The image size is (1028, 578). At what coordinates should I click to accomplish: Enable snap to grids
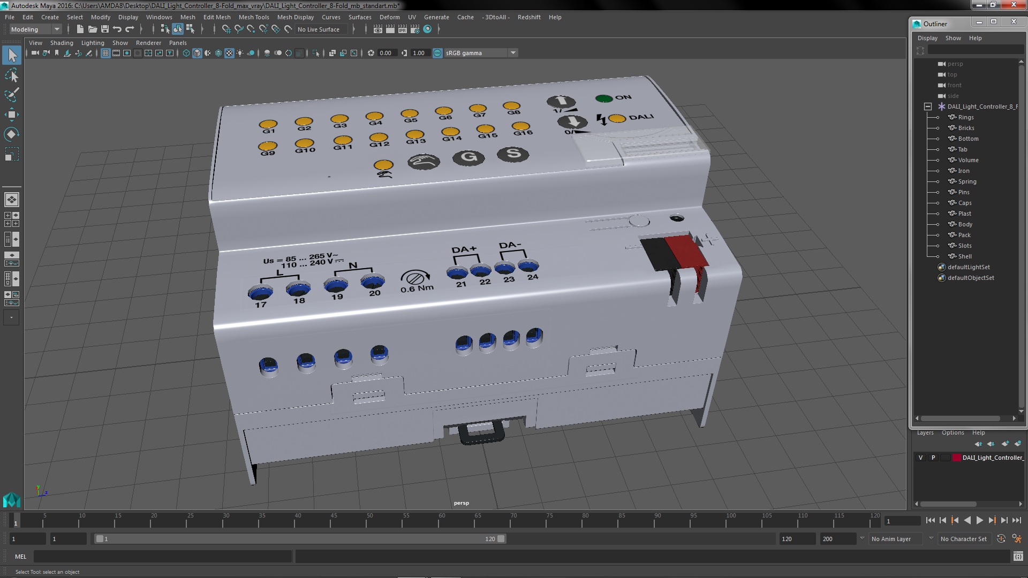coord(226,29)
